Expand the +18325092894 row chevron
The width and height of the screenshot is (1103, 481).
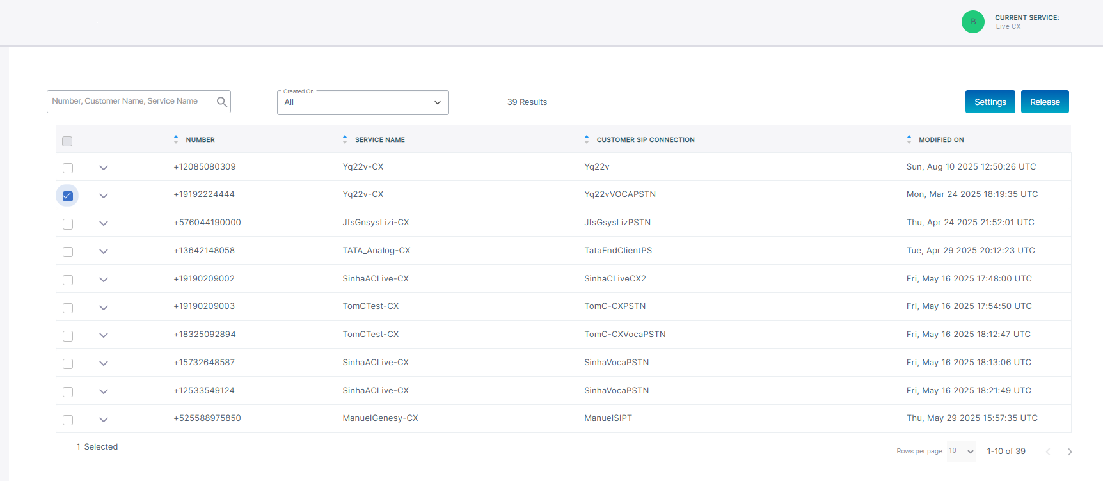(104, 335)
